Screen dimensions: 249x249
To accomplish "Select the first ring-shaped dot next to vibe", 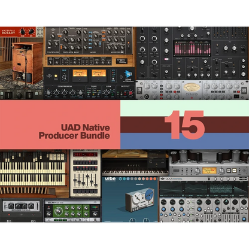I will (x=120, y=179).
